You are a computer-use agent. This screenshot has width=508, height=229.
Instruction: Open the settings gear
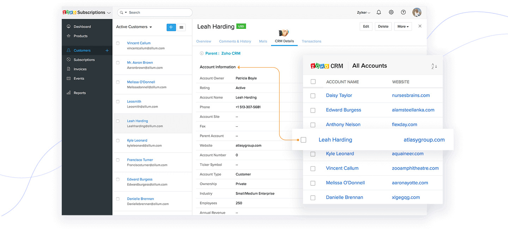point(391,12)
